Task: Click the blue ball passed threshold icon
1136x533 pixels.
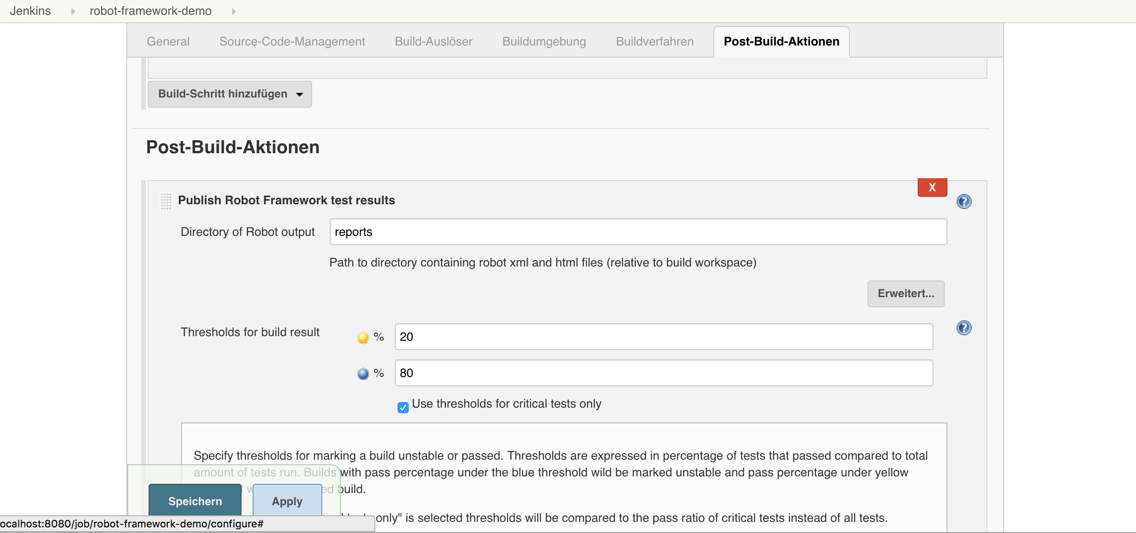Action: tap(363, 373)
